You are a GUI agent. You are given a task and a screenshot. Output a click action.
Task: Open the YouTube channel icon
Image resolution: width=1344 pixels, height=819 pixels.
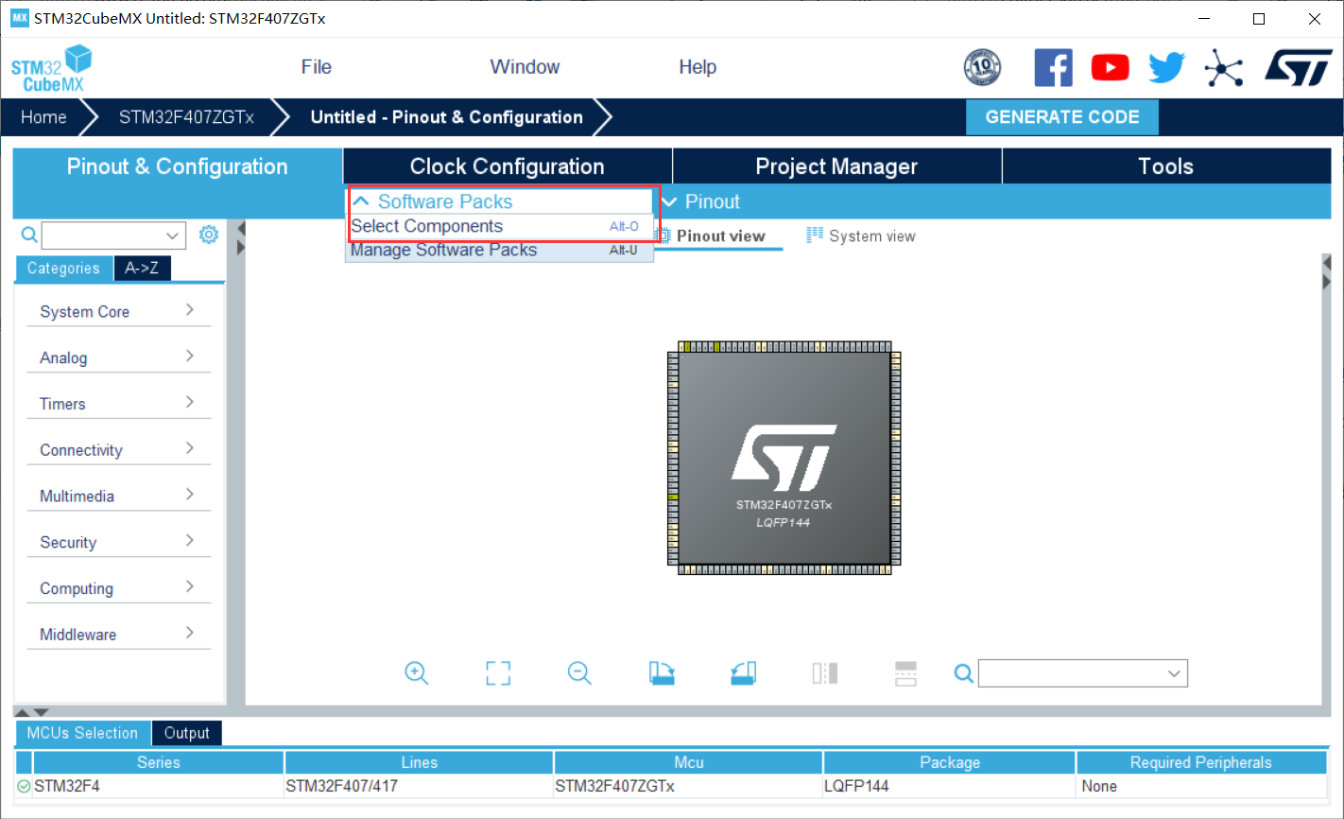pos(1110,67)
